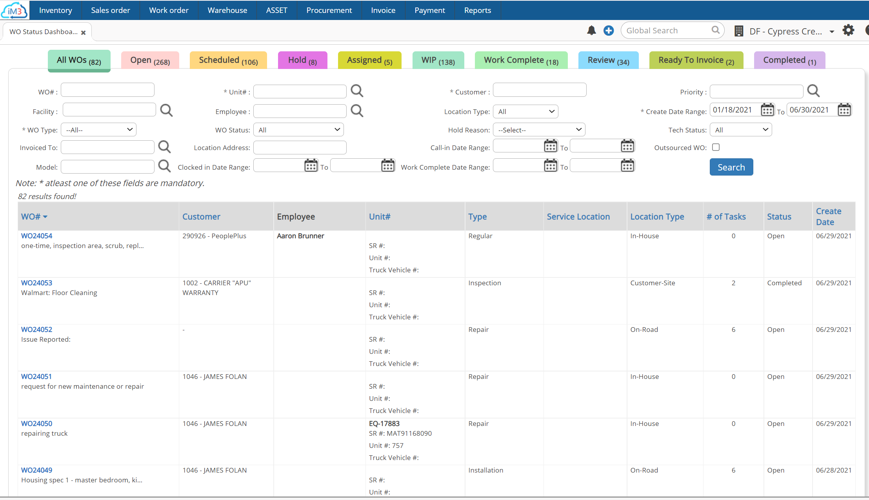Open the Hold Reason dropdown
Viewport: 869px width, 500px height.
click(x=539, y=129)
